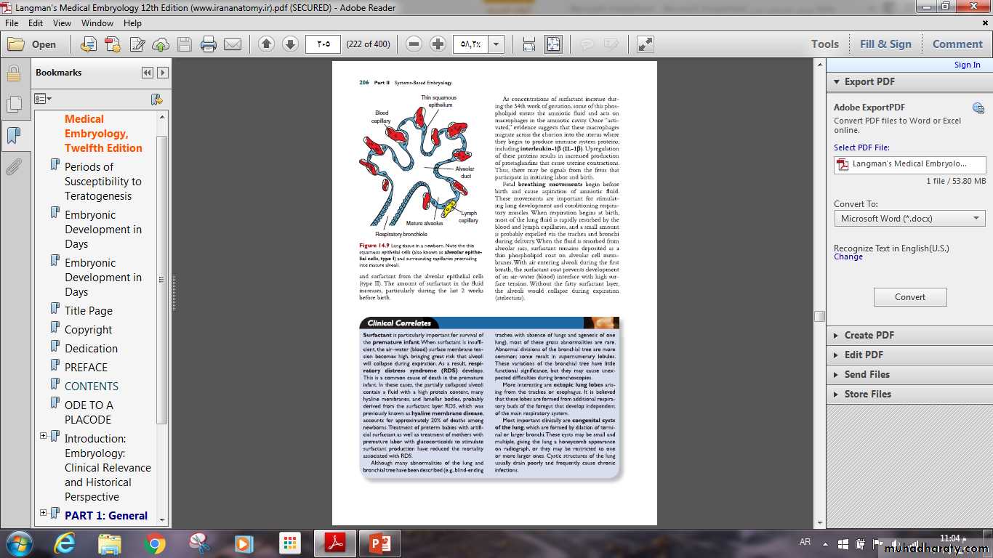Zoom in using the plus button

click(x=438, y=44)
